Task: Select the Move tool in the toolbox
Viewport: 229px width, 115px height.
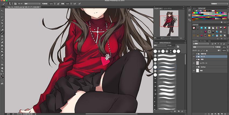Action: click(x=2, y=11)
